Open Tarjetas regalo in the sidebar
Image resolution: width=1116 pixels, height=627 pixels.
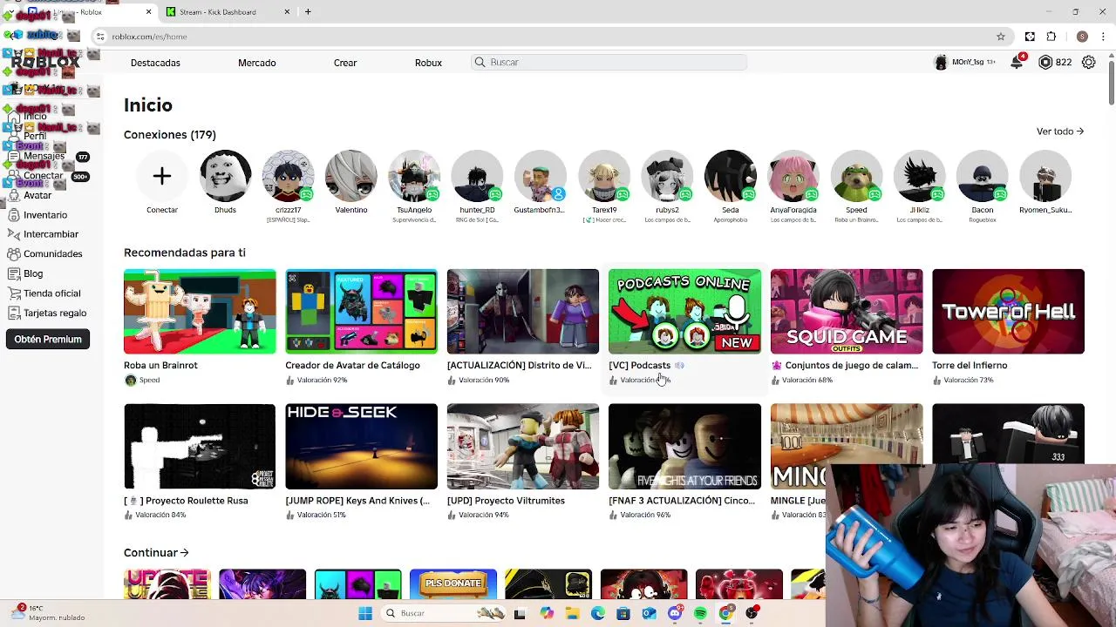[x=47, y=313]
